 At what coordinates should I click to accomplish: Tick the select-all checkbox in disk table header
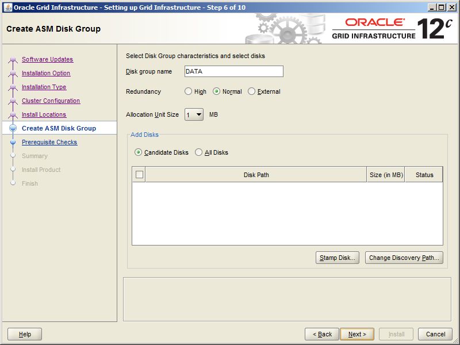(139, 175)
